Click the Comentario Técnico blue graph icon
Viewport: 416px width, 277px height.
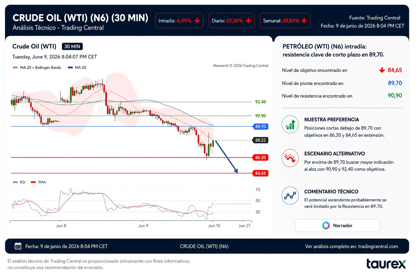point(290,196)
